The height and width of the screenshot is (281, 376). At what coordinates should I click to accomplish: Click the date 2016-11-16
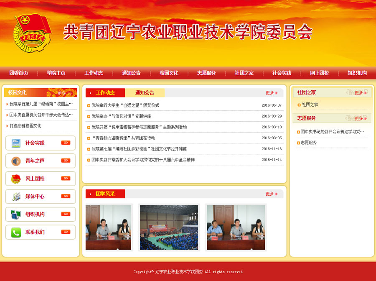[x=272, y=149]
